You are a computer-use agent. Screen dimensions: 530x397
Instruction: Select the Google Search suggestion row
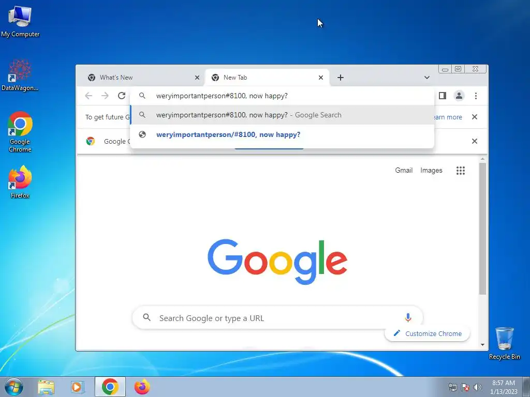click(282, 115)
